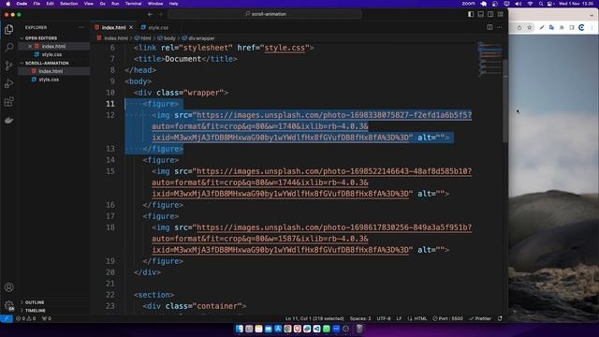Expand the Timeline section

point(54,311)
